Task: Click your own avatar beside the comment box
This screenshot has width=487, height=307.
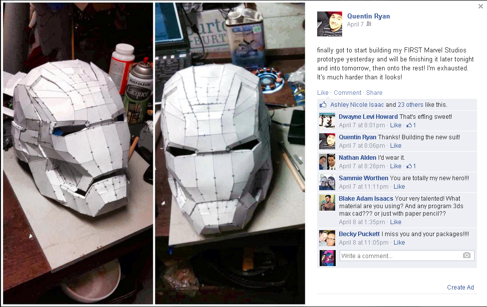Action: tap(328, 258)
